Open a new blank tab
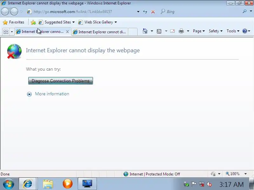 coord(133,32)
